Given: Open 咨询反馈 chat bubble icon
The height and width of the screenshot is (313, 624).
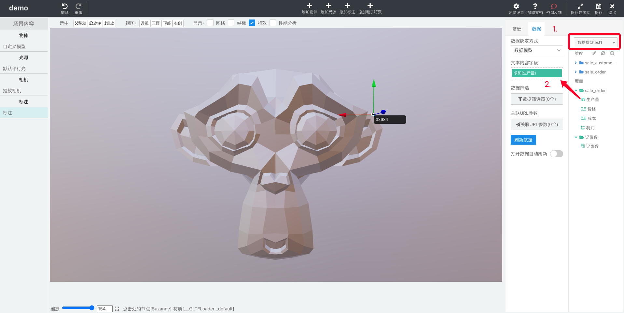Looking at the screenshot, I should coord(554,6).
